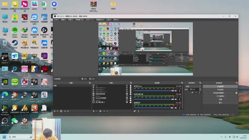
Task: Remove selected source with the minus icon
Action: pos(96,111)
